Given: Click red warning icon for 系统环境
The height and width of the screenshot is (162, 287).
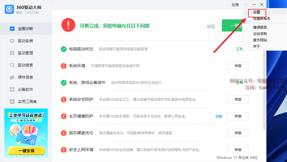Looking at the screenshot, I should (64, 66).
